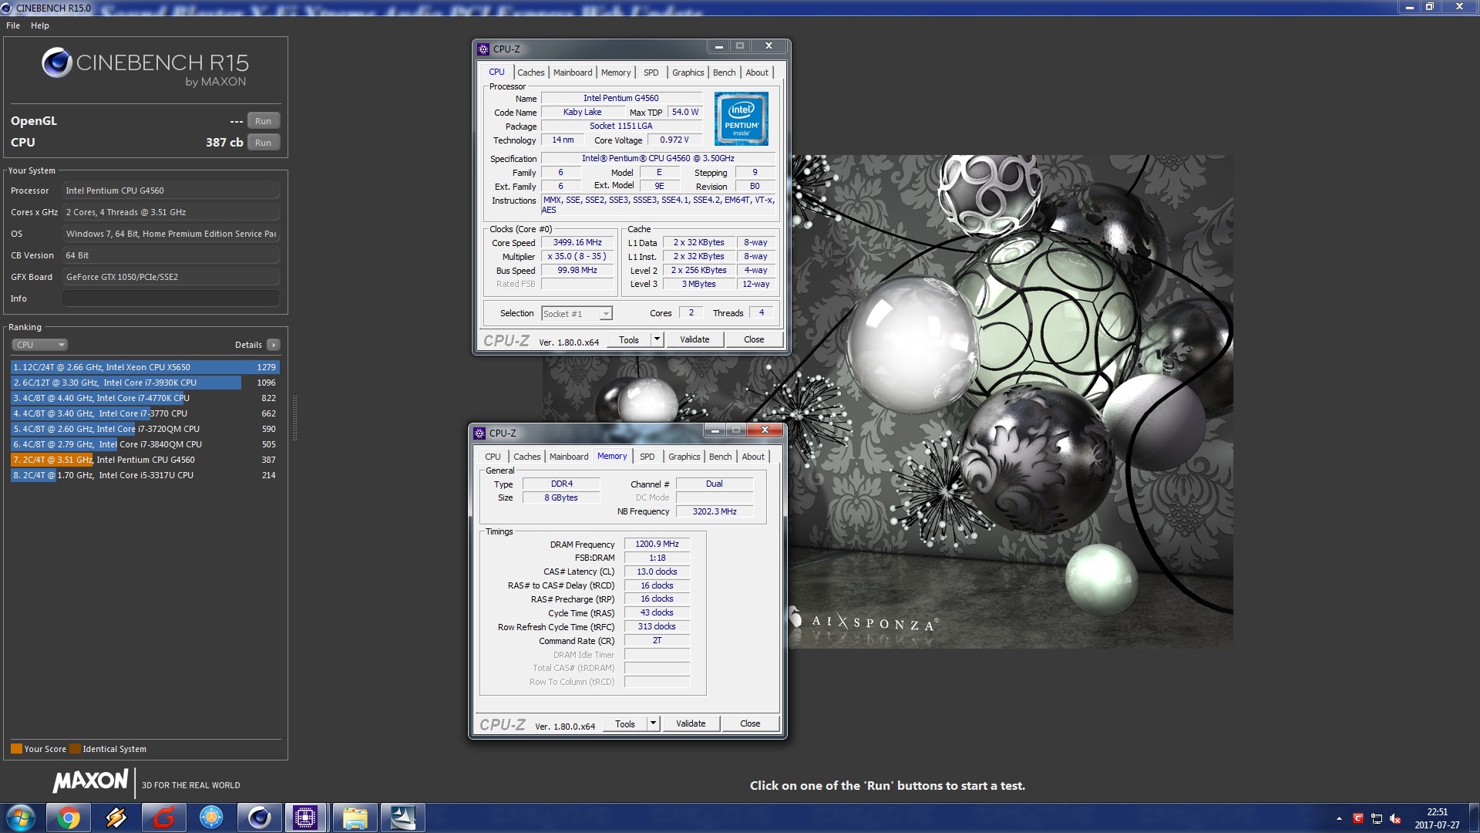Open the network tray icon
Image resolution: width=1480 pixels, height=833 pixels.
[x=1377, y=818]
